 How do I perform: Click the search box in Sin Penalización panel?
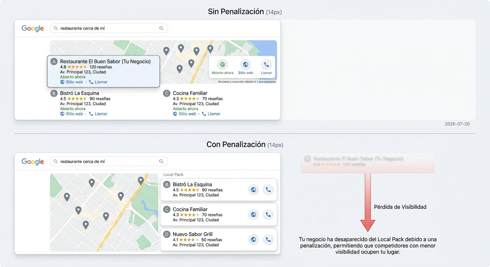109,29
